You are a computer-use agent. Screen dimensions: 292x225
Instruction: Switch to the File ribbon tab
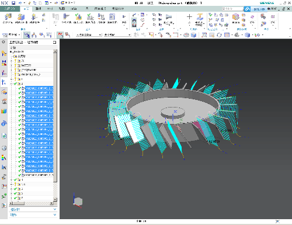point(10,9)
